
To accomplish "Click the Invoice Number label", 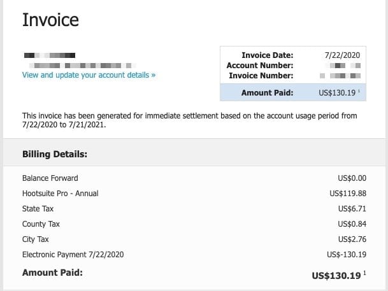I will click(261, 75).
